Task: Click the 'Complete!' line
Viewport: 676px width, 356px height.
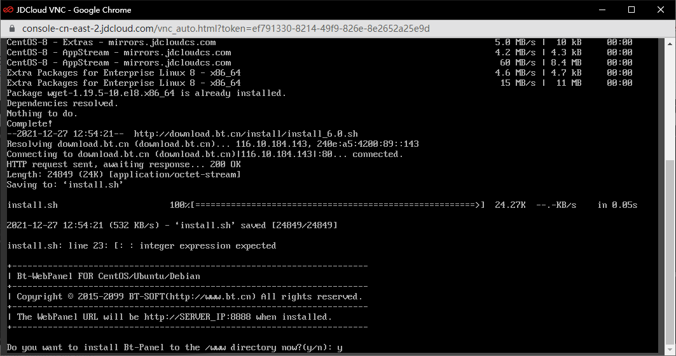Action: tap(29, 124)
